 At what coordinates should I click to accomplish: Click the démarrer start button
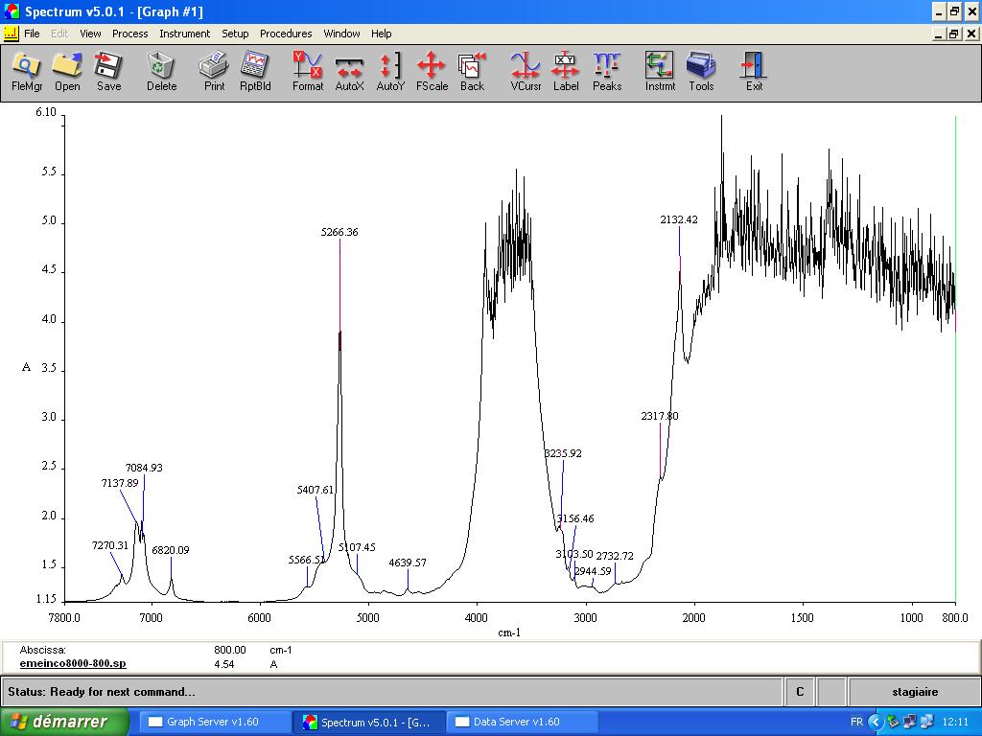(64, 722)
